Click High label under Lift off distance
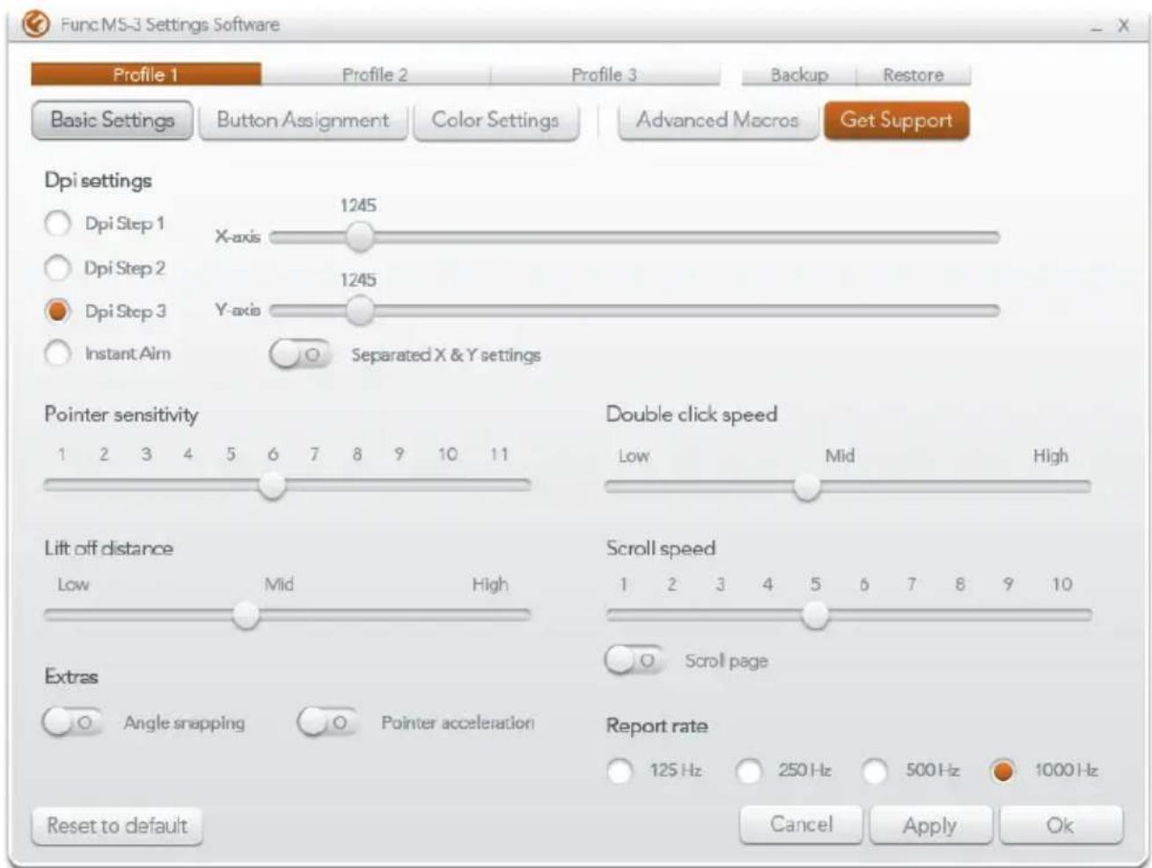Image resolution: width=1152 pixels, height=868 pixels. (490, 584)
